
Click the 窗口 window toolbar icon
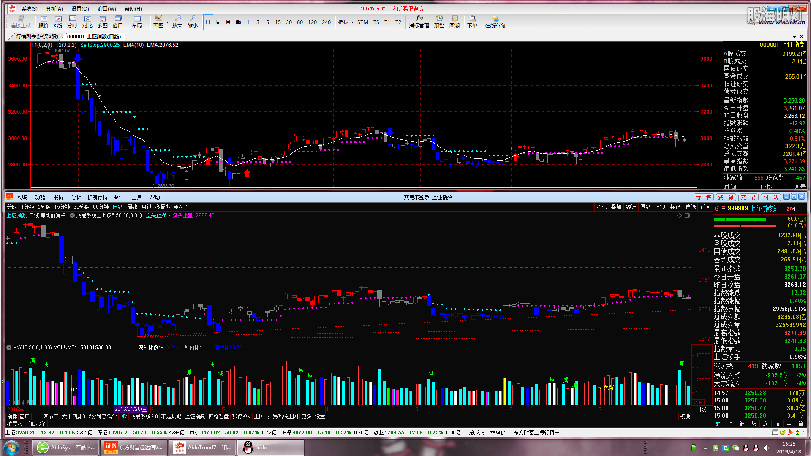[118, 22]
